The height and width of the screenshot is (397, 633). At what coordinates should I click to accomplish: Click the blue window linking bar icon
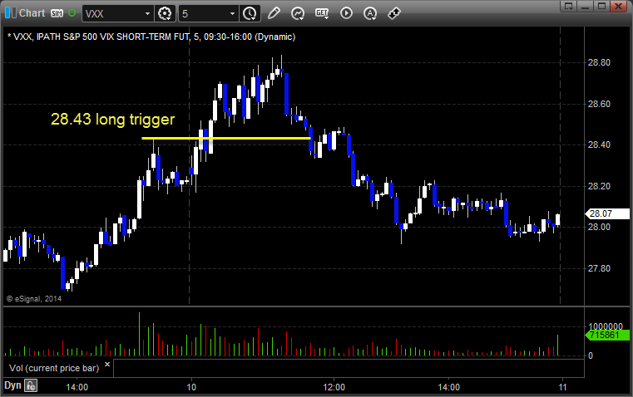pyautogui.click(x=11, y=13)
